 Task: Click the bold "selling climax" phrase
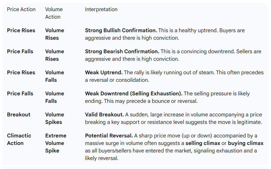(x=203, y=143)
